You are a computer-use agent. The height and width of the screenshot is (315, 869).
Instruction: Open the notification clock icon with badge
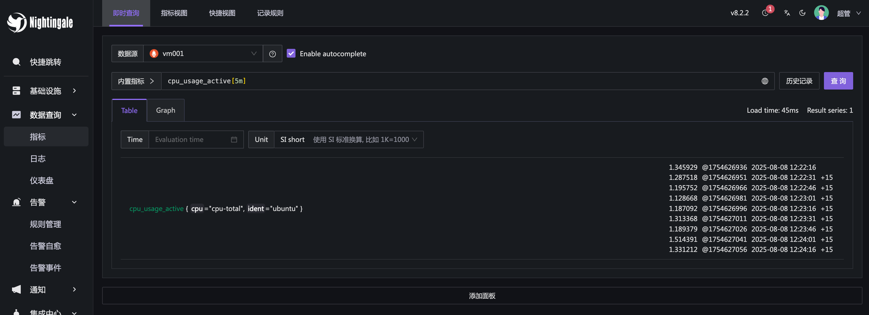[x=765, y=13]
